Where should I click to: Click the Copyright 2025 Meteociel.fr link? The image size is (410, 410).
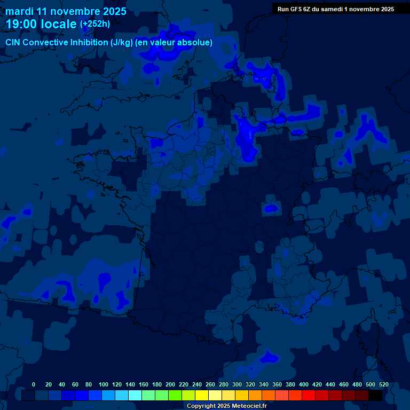tap(226, 406)
